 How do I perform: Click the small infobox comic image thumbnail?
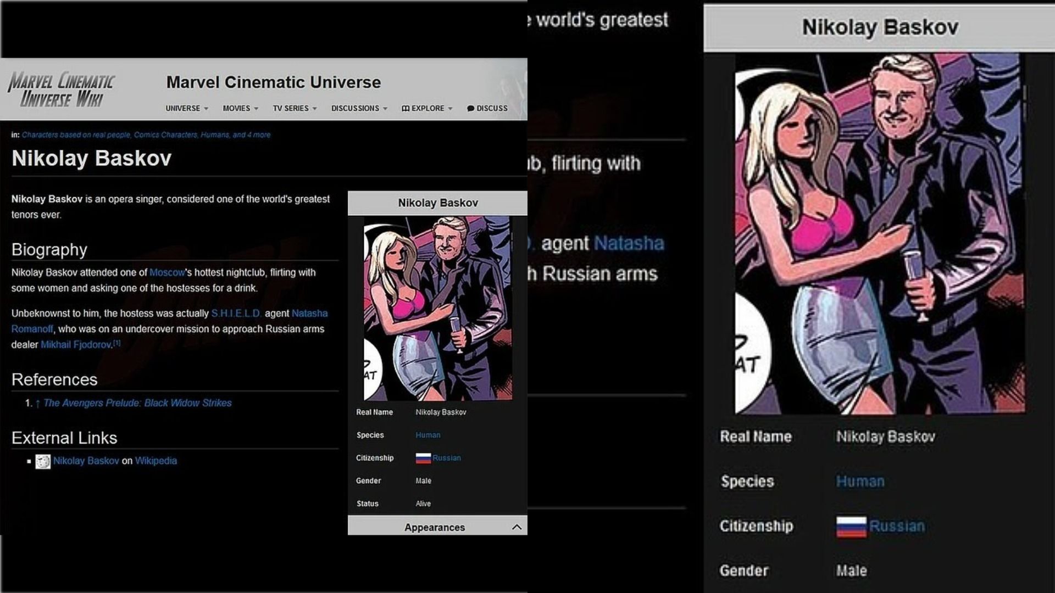pos(438,308)
